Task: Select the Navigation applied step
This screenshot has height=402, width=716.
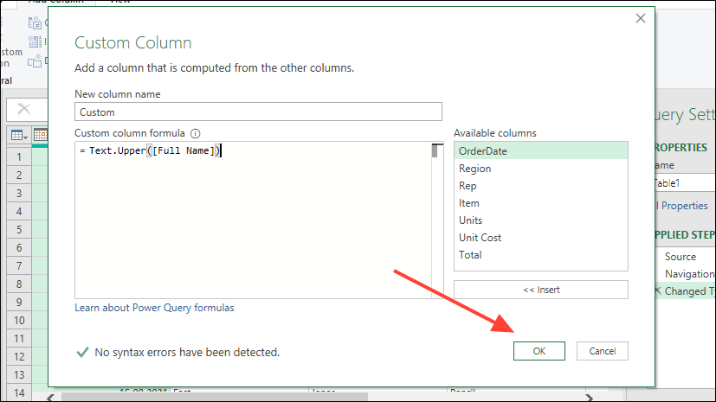Action: tap(689, 274)
